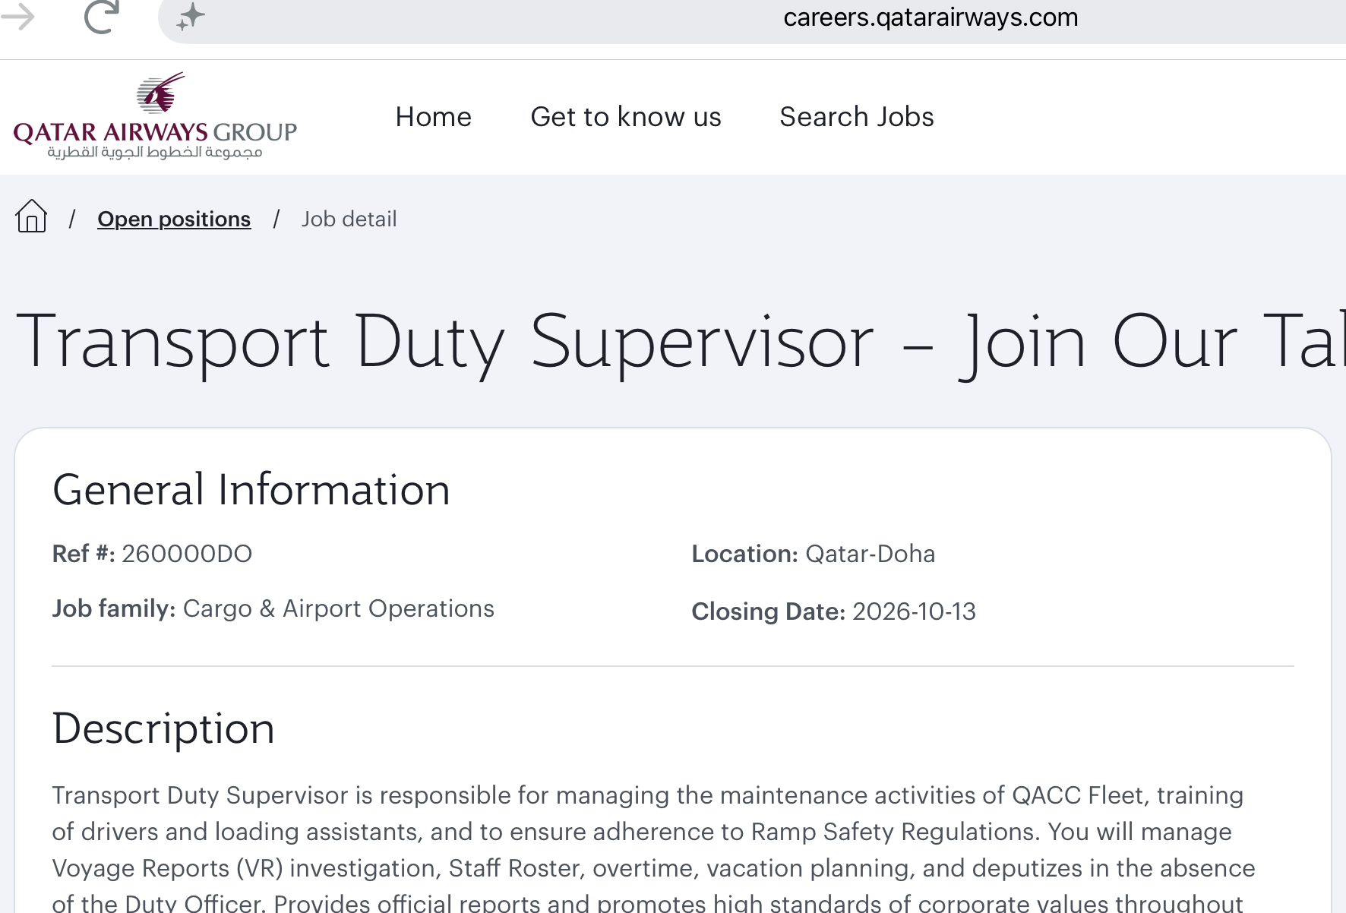Viewport: 1346px width, 913px height.
Task: Select the Ref # 260000DO text
Action: [x=152, y=554]
